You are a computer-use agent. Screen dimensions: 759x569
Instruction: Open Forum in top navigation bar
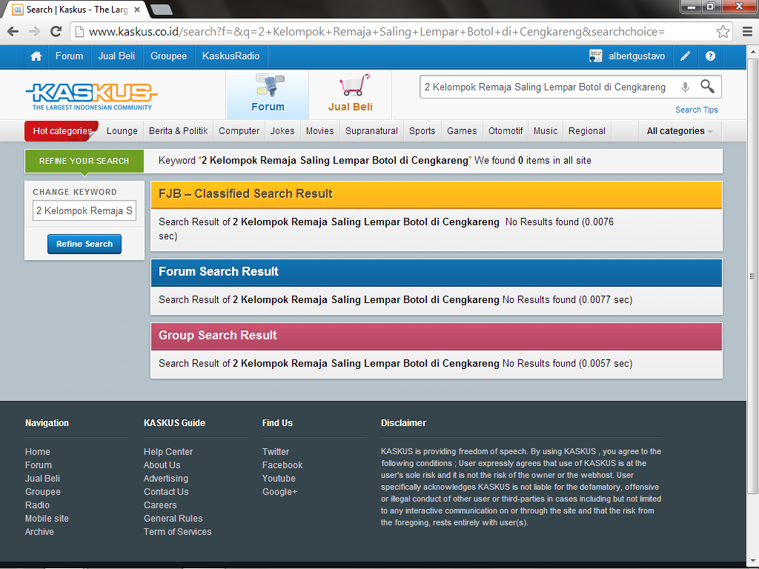coord(69,56)
